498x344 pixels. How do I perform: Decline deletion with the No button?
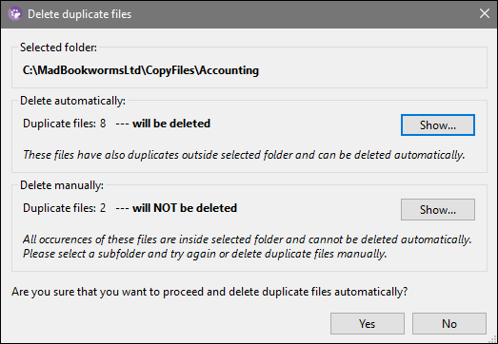449,323
